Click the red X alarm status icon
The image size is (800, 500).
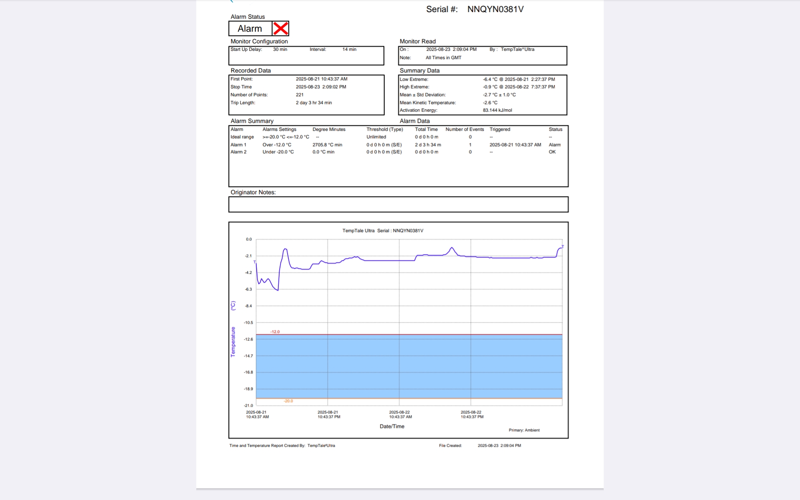click(280, 28)
